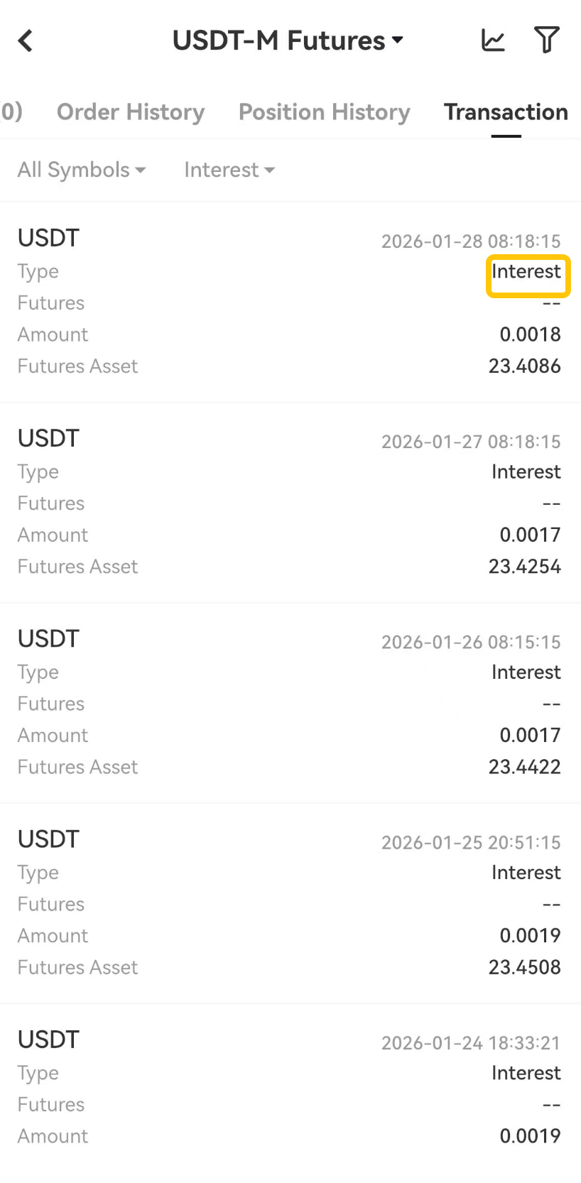581x1183 pixels.
Task: Open the All Symbols dropdown
Action: 81,170
